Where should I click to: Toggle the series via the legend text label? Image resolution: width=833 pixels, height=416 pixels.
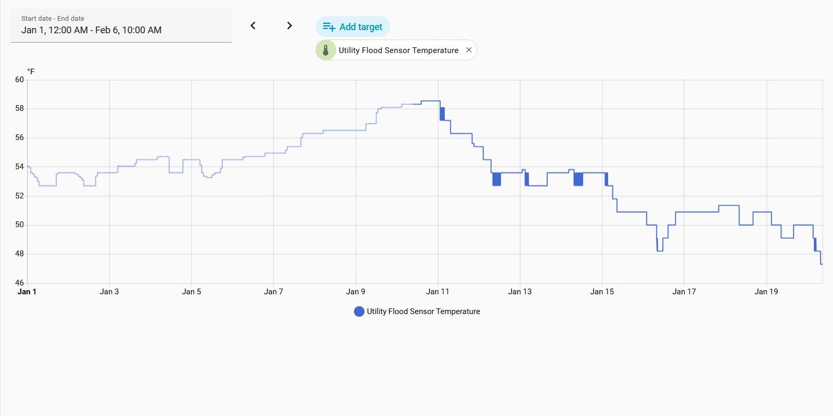423,311
